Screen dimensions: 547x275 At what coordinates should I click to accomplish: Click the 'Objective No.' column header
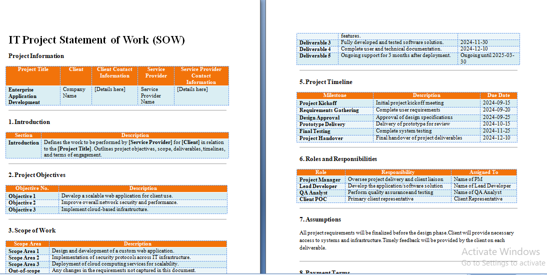tap(32, 188)
